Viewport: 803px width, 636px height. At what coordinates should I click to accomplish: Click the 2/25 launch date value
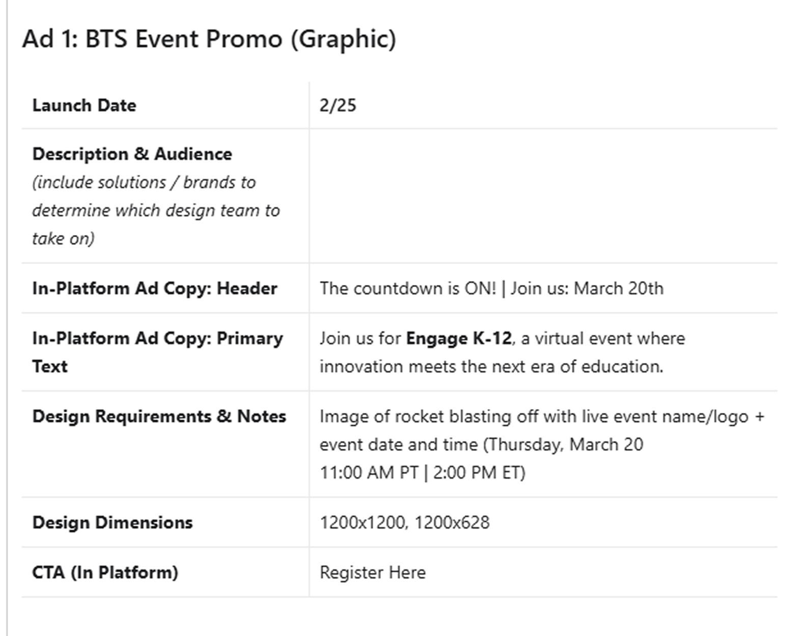coord(338,105)
